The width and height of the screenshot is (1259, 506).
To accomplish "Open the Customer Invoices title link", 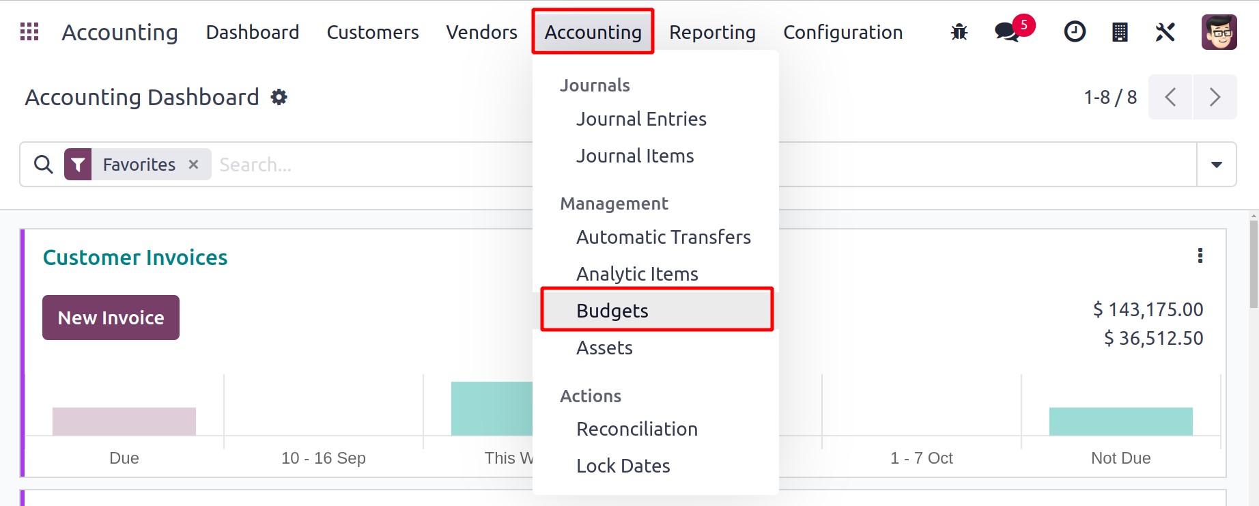I will tap(135, 257).
